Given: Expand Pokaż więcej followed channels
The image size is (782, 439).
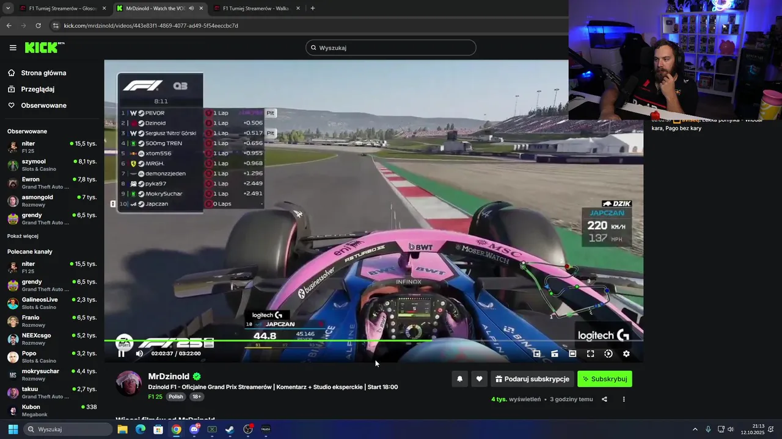Looking at the screenshot, I should (23, 236).
